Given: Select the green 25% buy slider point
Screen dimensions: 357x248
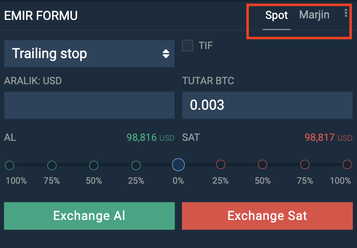Looking at the screenshot, I should pyautogui.click(x=136, y=165).
